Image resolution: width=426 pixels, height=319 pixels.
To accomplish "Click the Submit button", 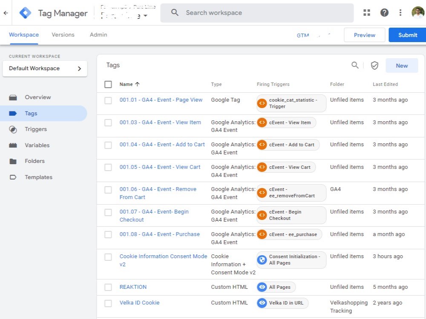I will pos(408,35).
